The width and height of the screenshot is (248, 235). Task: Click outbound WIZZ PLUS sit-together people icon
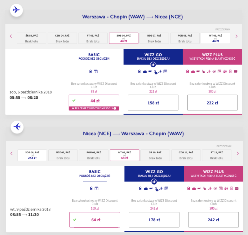pos(225,71)
